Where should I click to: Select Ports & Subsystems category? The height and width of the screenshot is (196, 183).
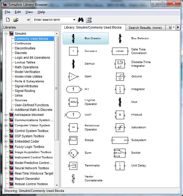(29, 81)
